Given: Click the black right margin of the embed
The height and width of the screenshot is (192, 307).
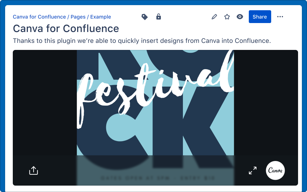Looking at the screenshot, I should 266,102.
